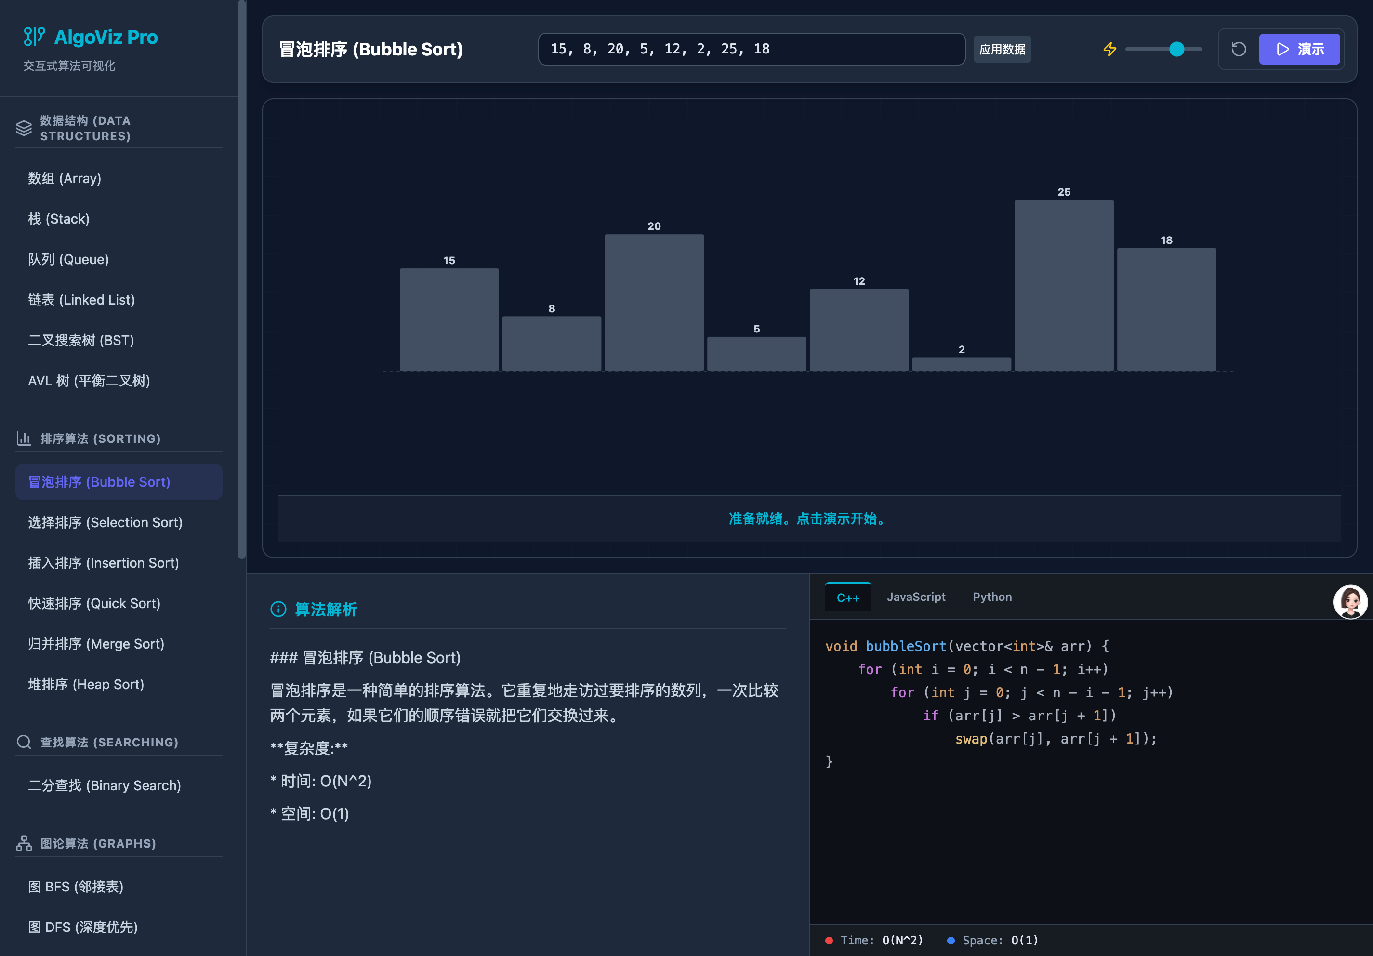This screenshot has width=1373, height=956.
Task: Click the AlgoViz Pro logo icon
Action: pos(34,36)
